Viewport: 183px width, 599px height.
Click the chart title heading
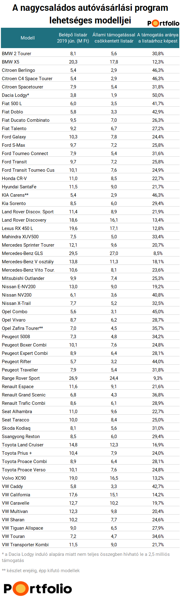[x=90, y=14]
